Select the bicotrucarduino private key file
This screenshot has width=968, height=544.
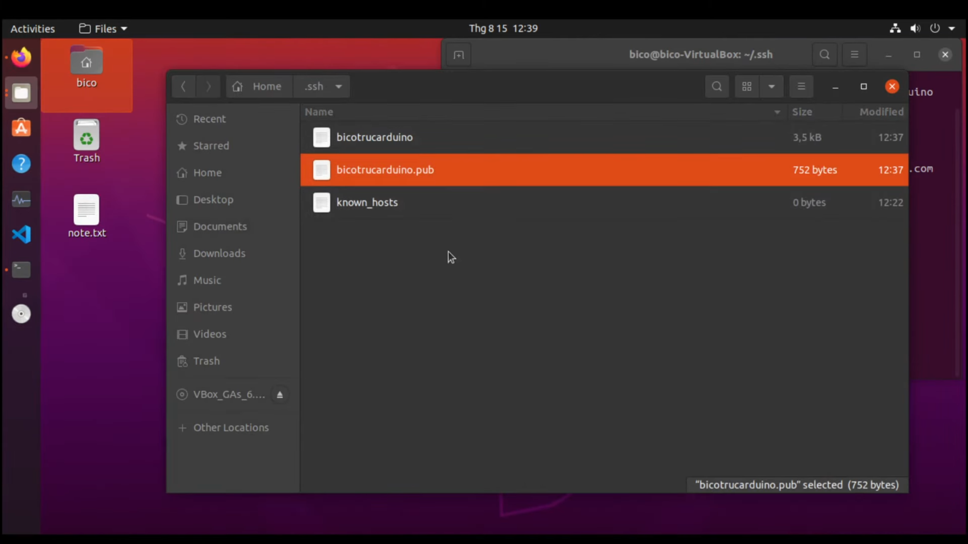[604, 137]
